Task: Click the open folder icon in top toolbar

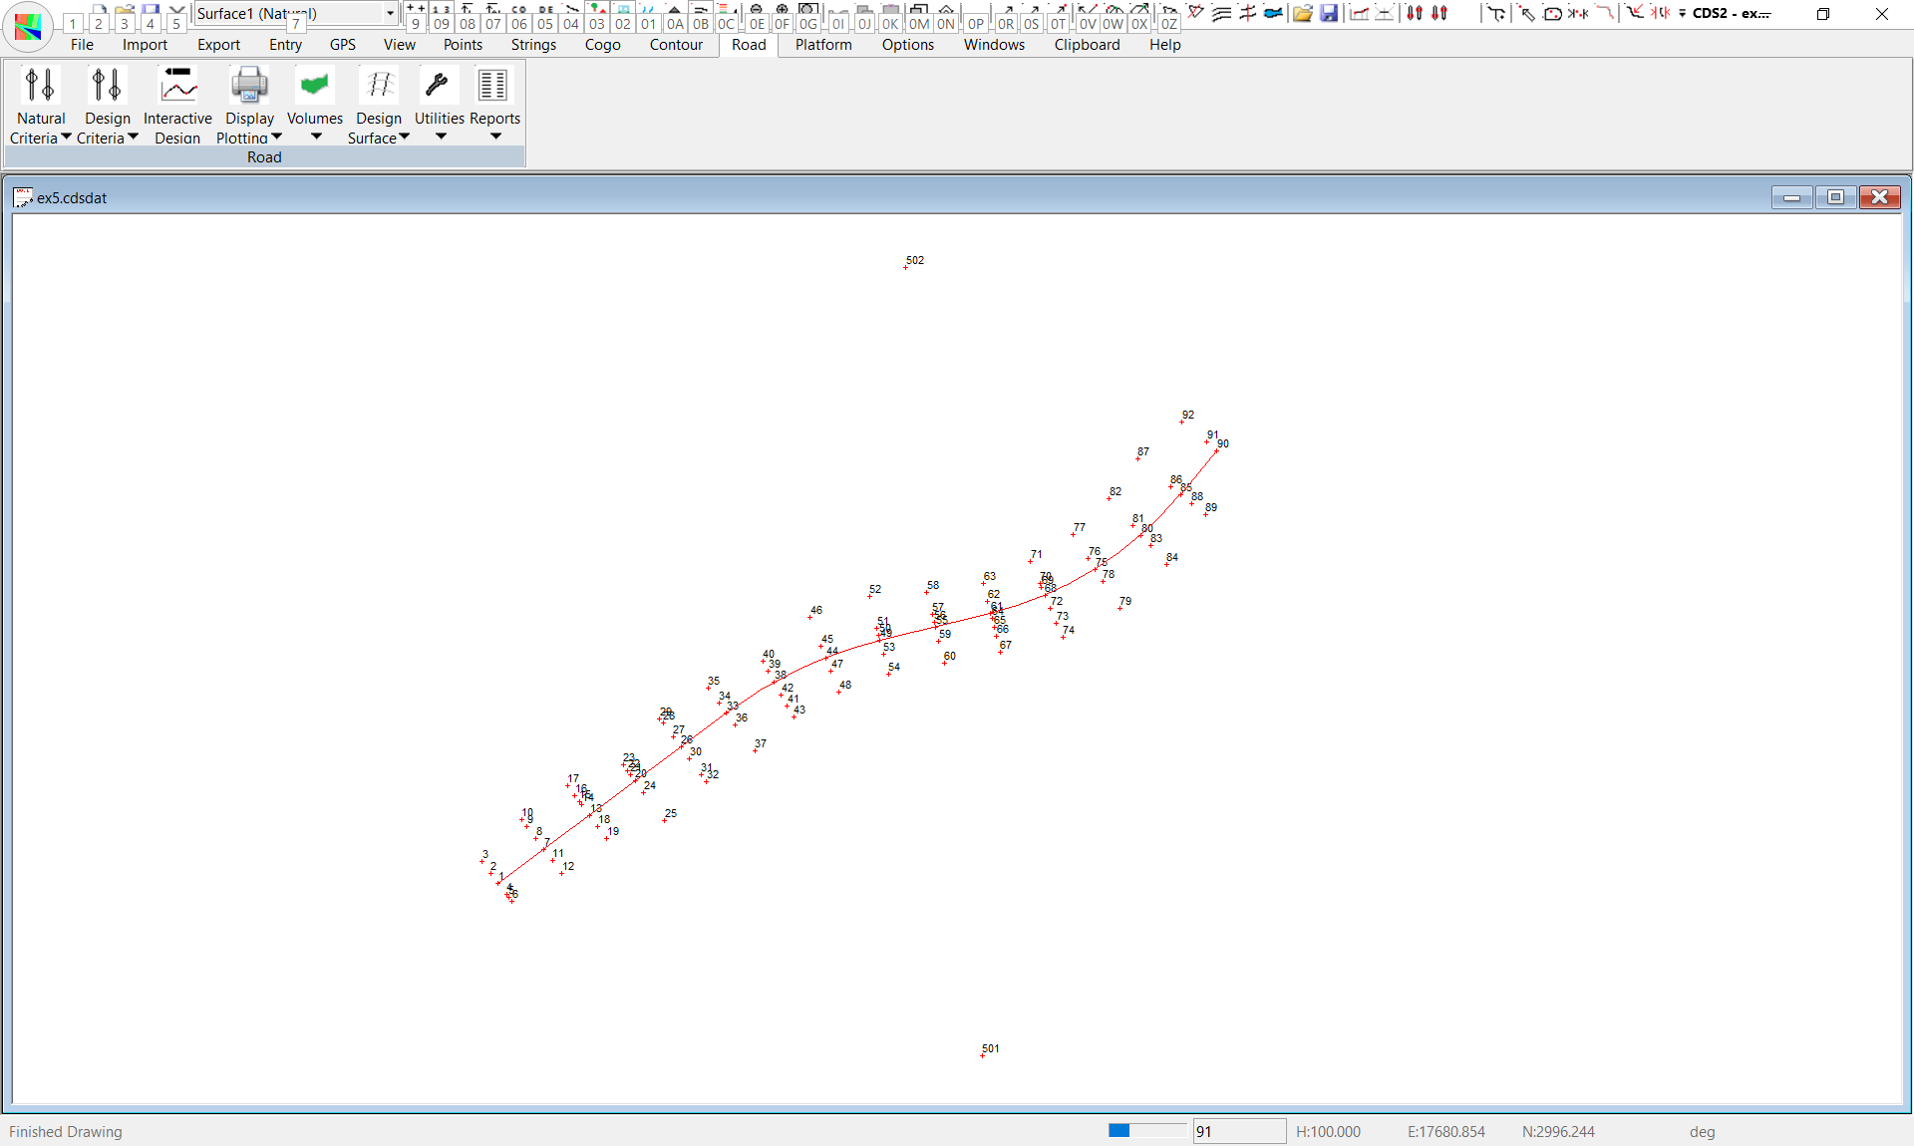Action: pyautogui.click(x=1302, y=13)
